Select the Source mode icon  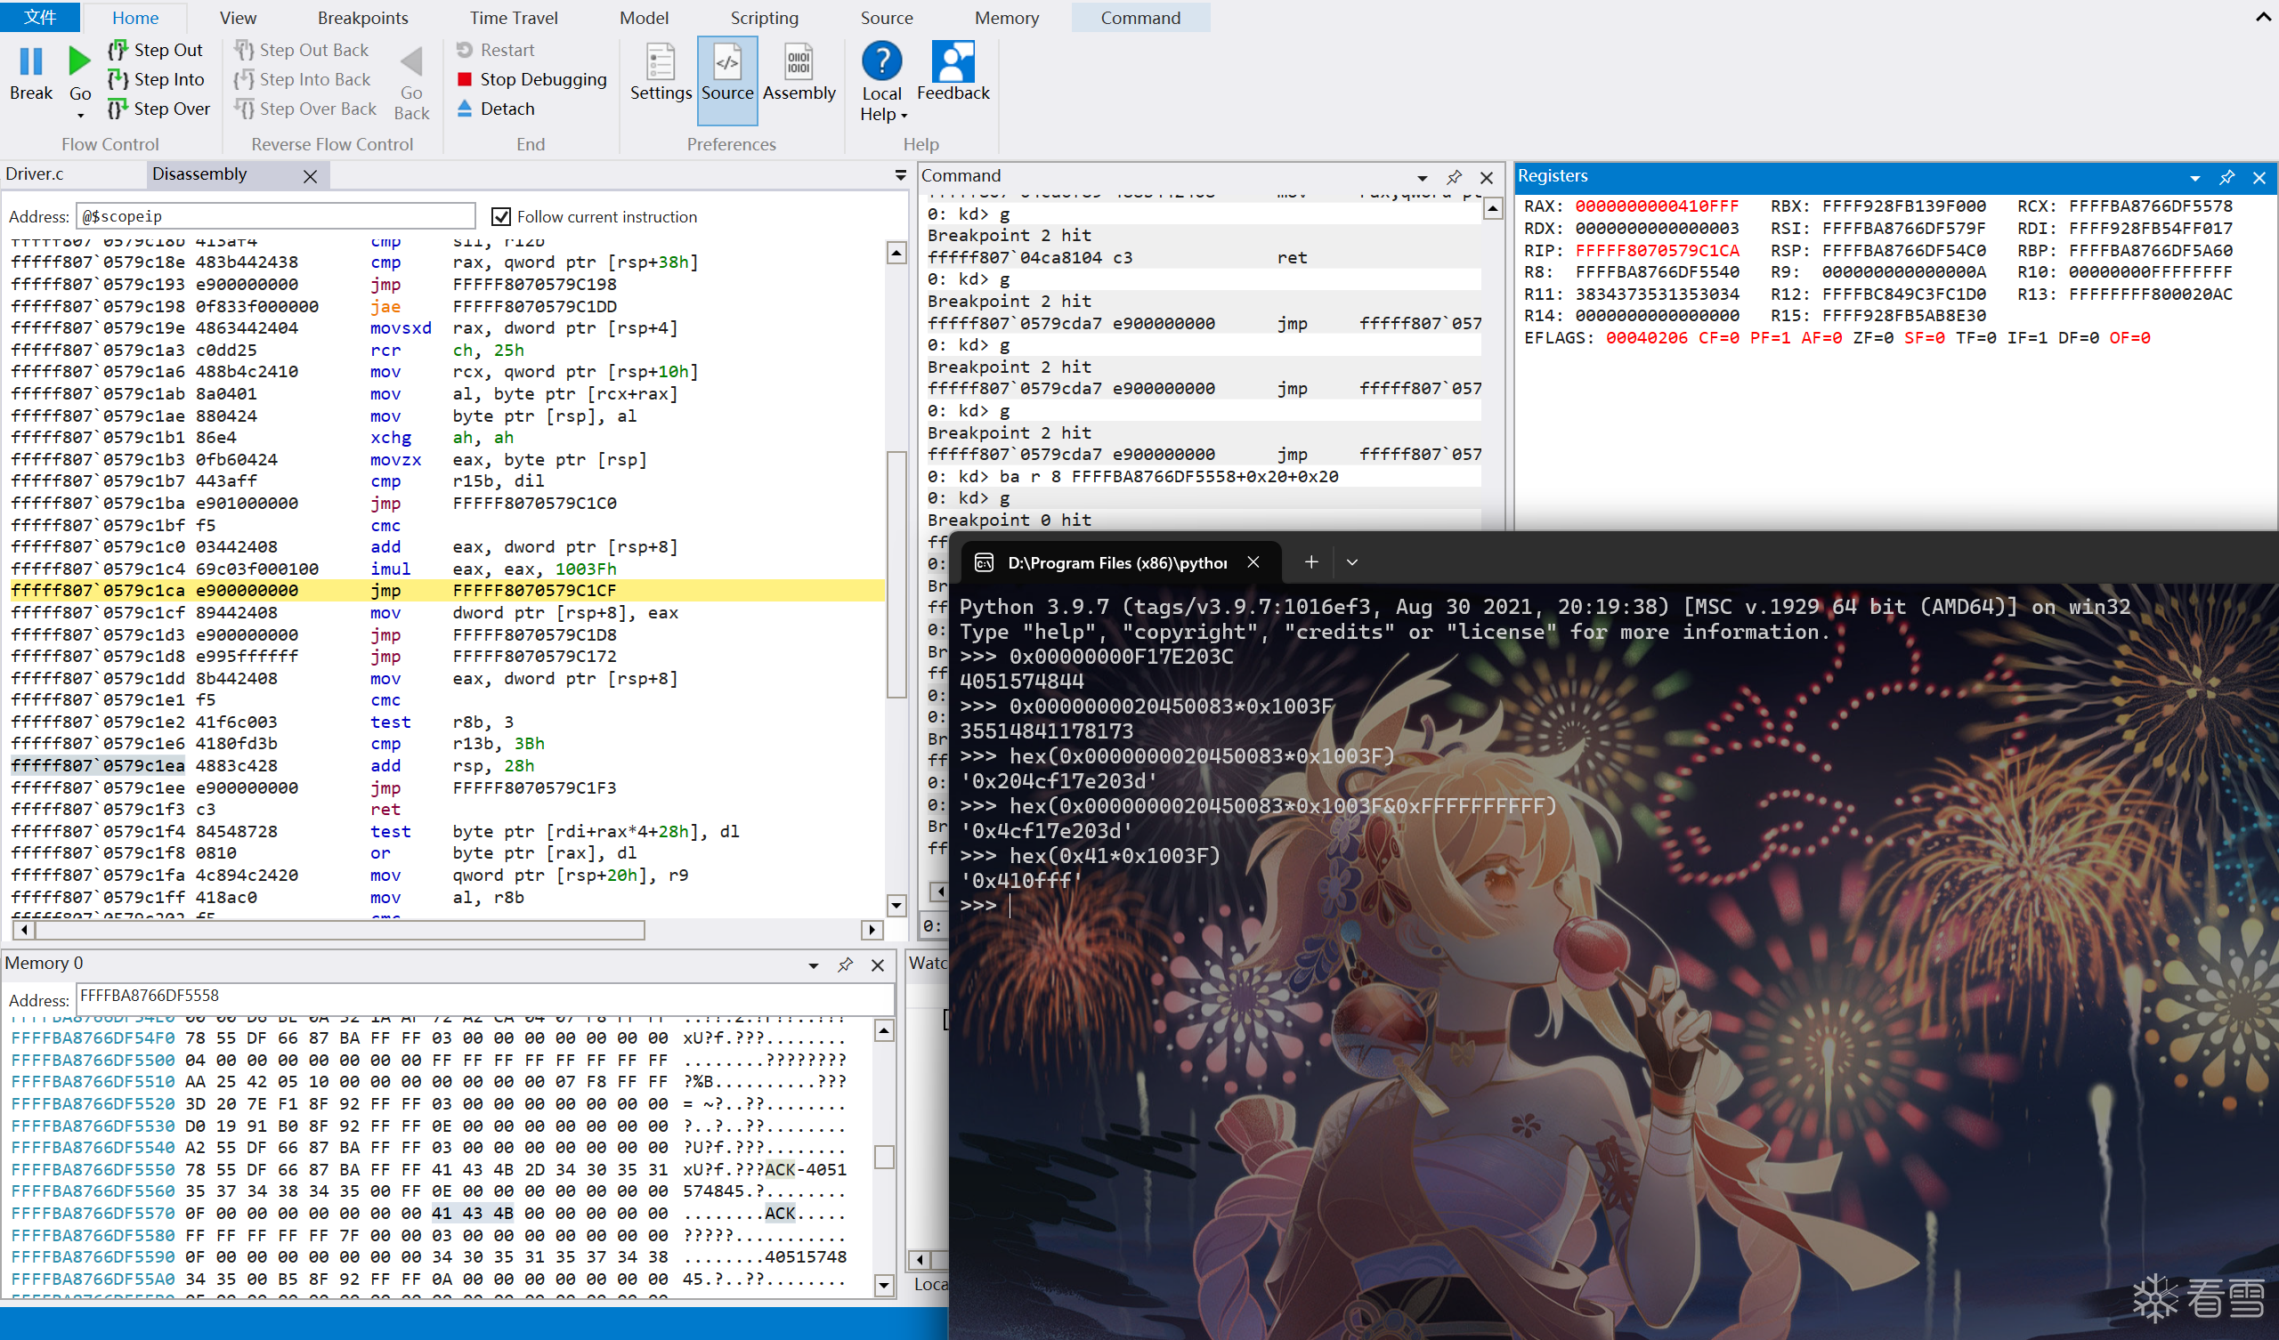pos(727,61)
